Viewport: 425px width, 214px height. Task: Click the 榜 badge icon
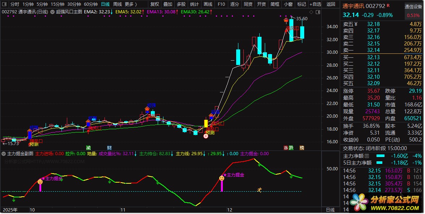301,148
